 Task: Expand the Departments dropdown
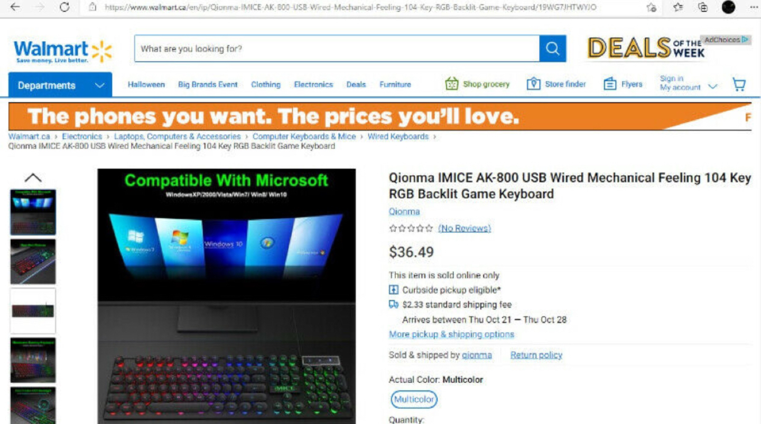(60, 85)
